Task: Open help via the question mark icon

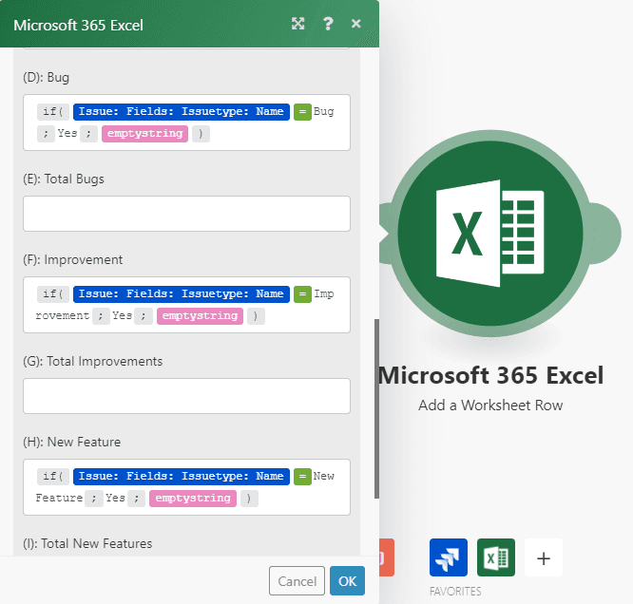Action: [328, 24]
